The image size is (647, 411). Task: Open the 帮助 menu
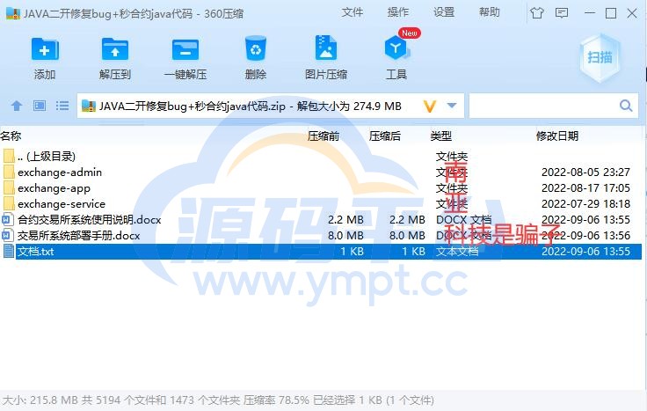[490, 12]
